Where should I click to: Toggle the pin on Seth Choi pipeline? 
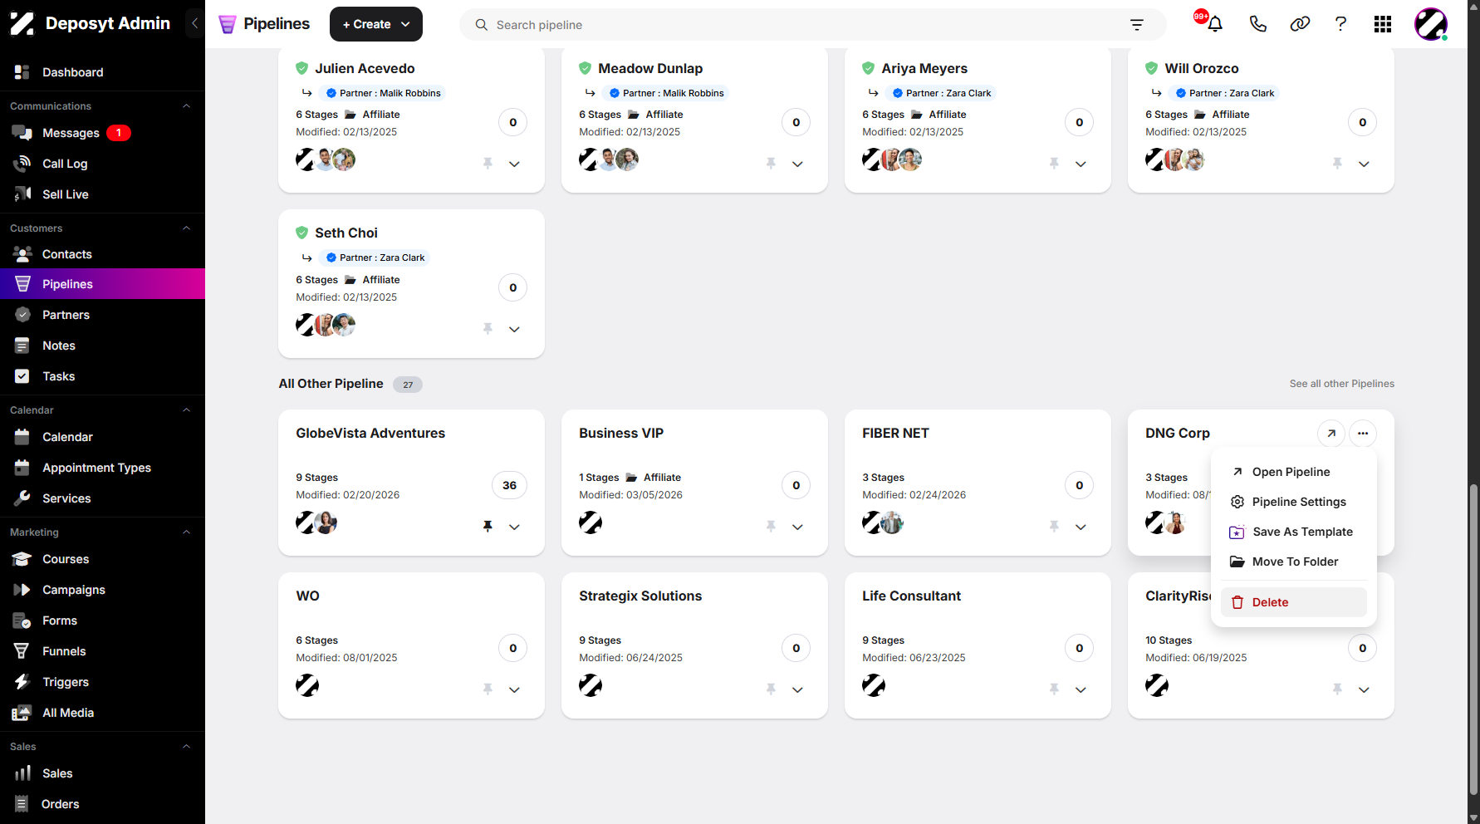coord(488,329)
